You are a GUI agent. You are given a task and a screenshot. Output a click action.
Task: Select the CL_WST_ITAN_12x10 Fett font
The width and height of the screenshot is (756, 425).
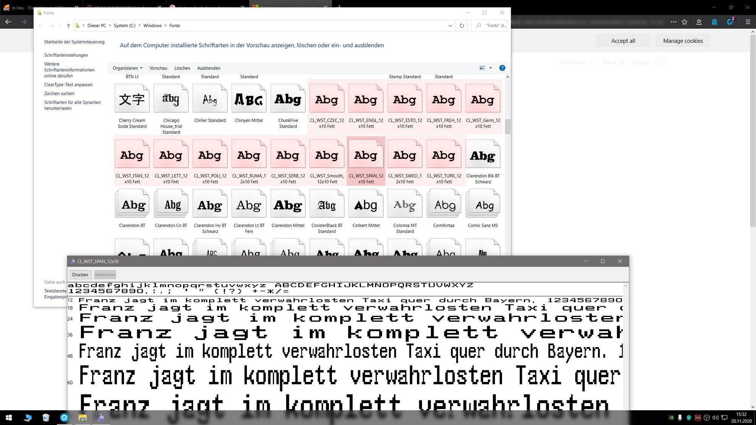pyautogui.click(x=132, y=154)
